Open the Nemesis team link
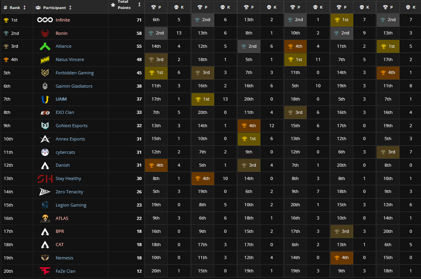Screen dimensions: 421x279 point(65,258)
